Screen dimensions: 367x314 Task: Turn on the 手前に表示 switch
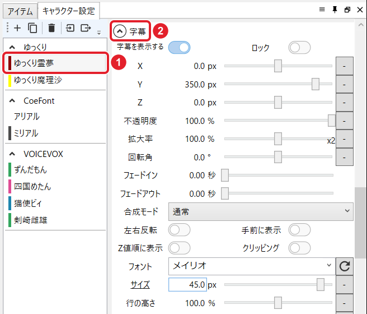(x=300, y=230)
